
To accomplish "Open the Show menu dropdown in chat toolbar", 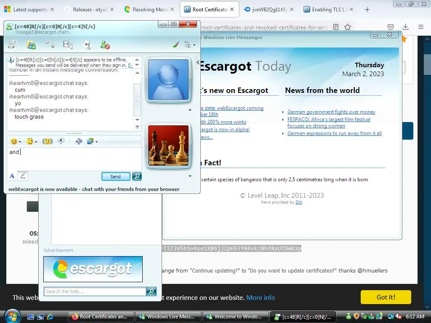I will (x=190, y=45).
